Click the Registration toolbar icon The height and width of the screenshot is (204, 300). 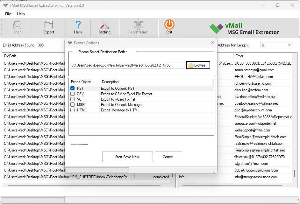click(138, 24)
